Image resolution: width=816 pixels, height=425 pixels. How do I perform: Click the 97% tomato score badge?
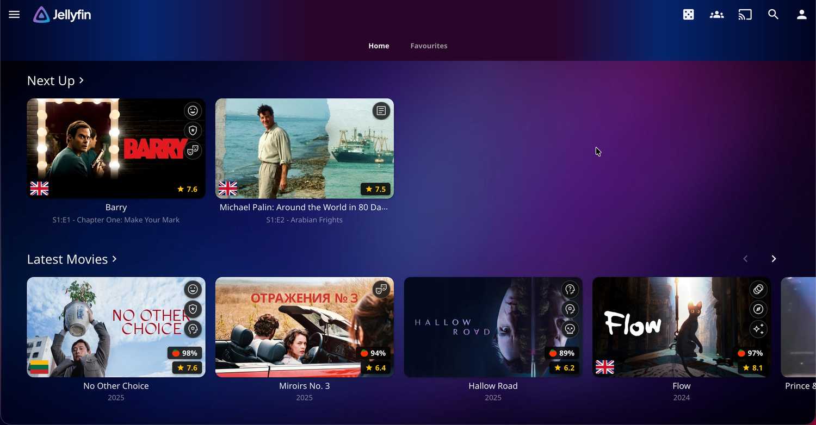(750, 353)
